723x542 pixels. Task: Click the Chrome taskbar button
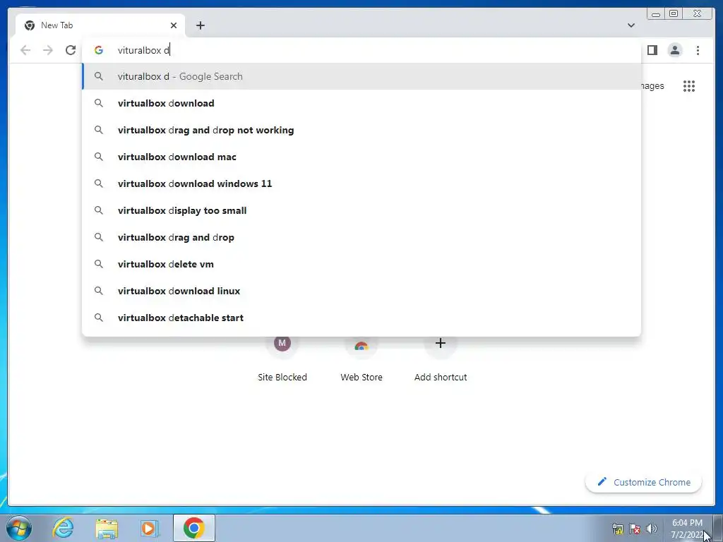point(194,528)
